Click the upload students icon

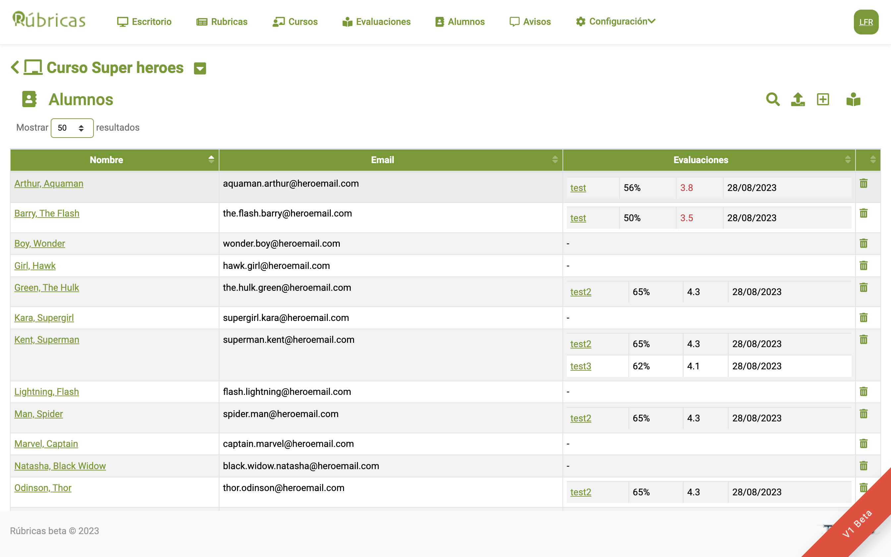(798, 99)
